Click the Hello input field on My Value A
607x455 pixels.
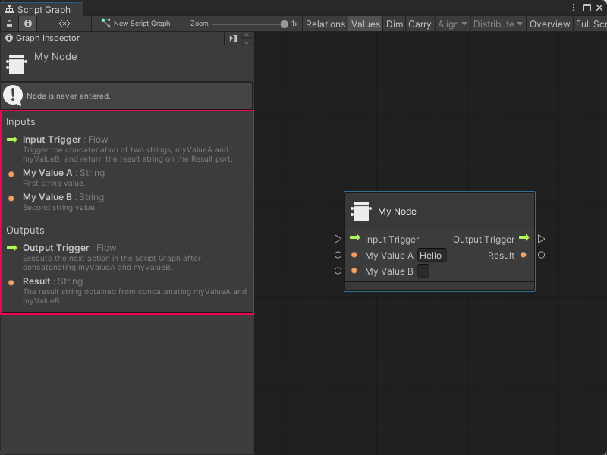[432, 255]
